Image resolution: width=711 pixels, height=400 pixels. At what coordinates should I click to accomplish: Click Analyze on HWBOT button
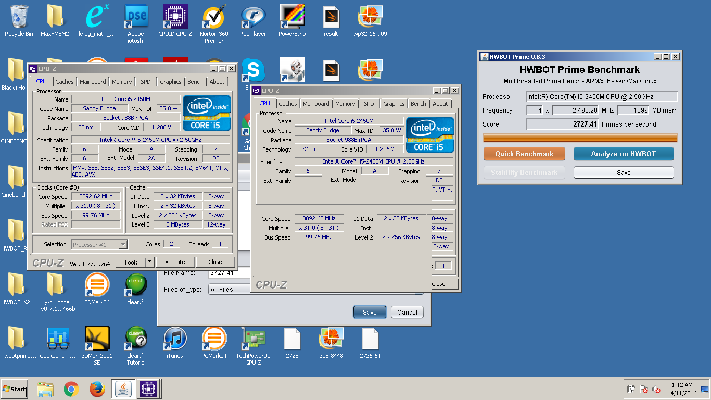click(x=624, y=154)
